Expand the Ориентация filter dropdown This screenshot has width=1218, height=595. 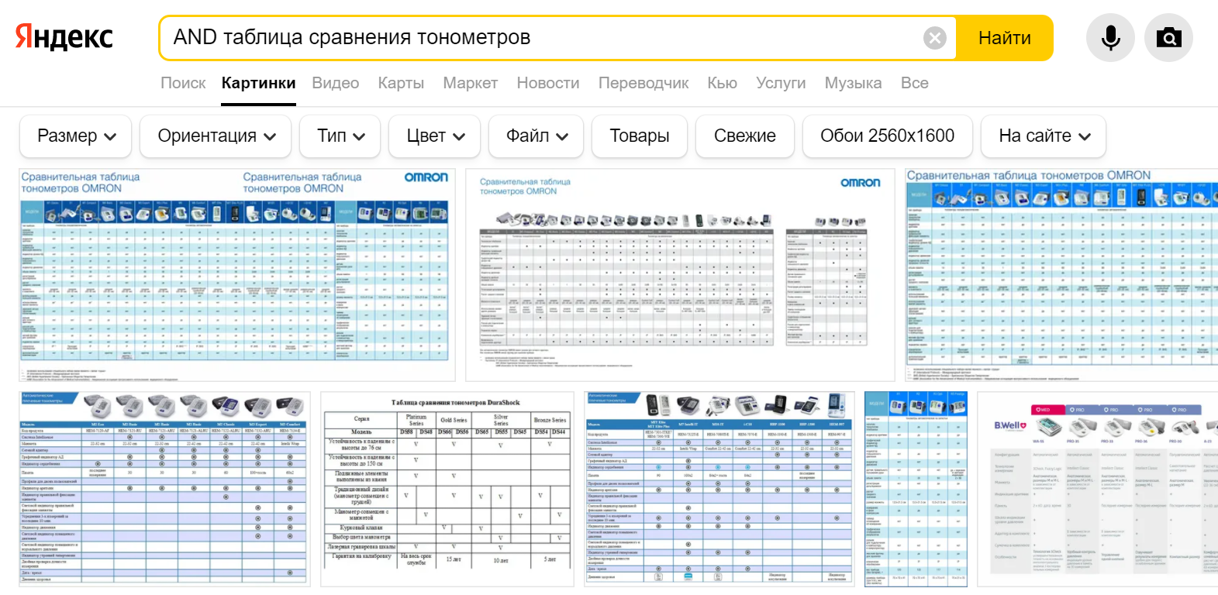coord(216,136)
